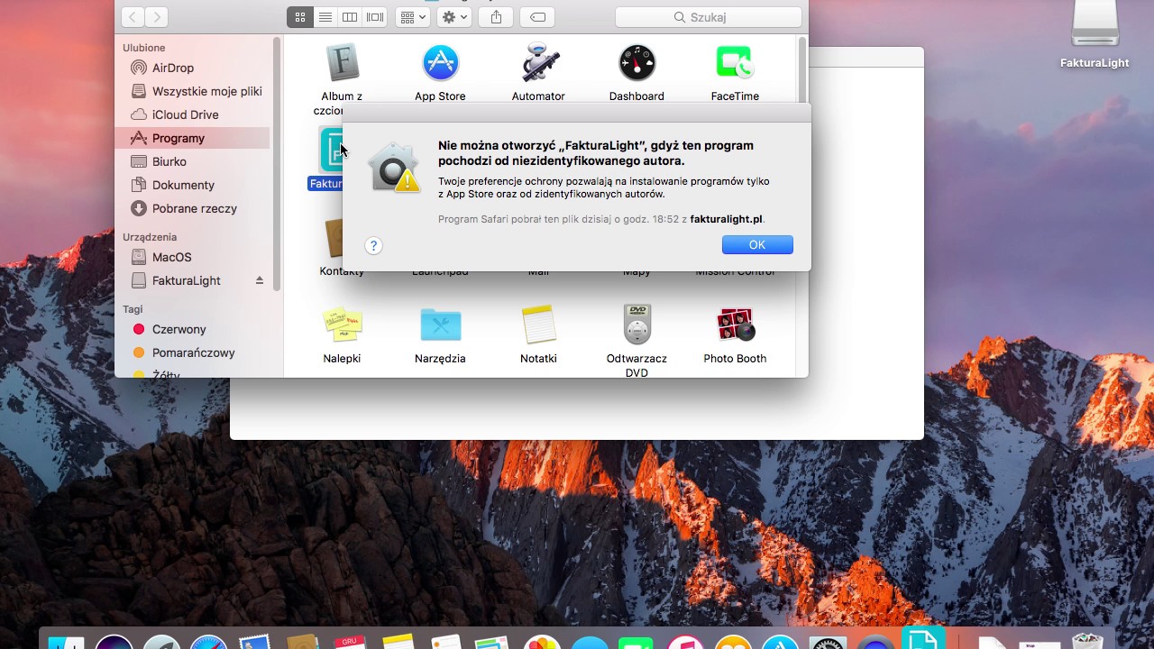Viewport: 1154px width, 649px height.
Task: Eject the FakturaLight volume
Action: (x=260, y=280)
